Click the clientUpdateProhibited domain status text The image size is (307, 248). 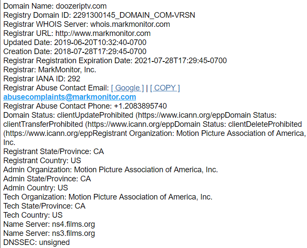95,115
